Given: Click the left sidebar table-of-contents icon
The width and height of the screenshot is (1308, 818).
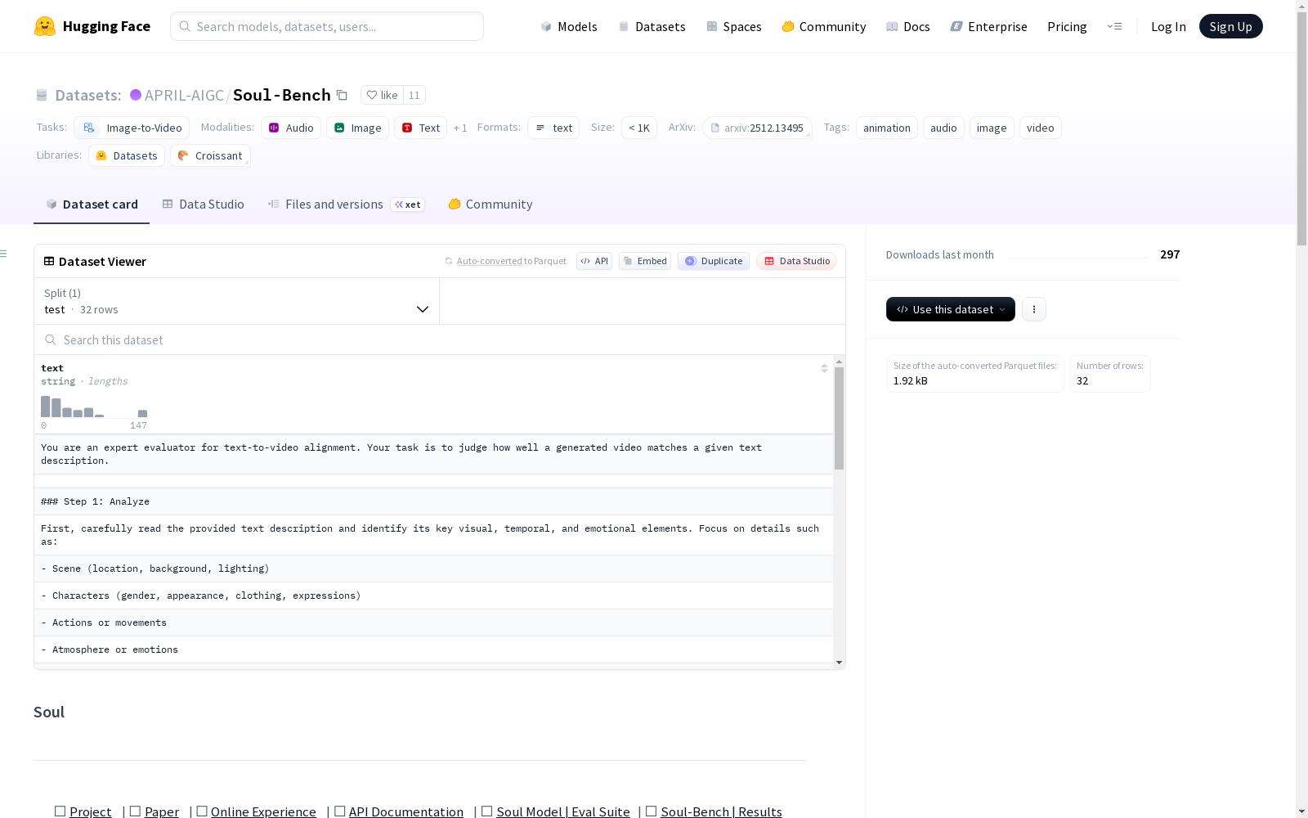Looking at the screenshot, I should click(x=4, y=254).
